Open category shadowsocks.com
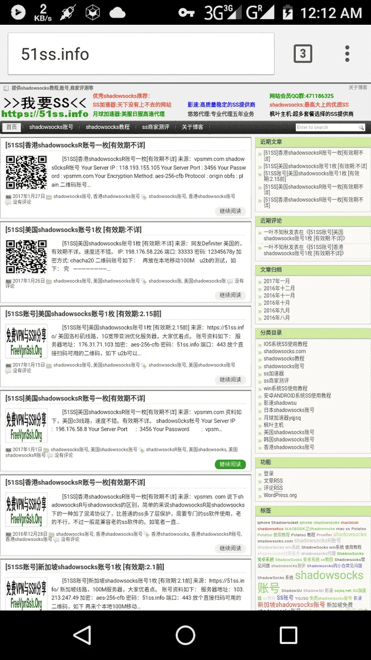Viewport: 371px width, 660px height. tap(284, 351)
